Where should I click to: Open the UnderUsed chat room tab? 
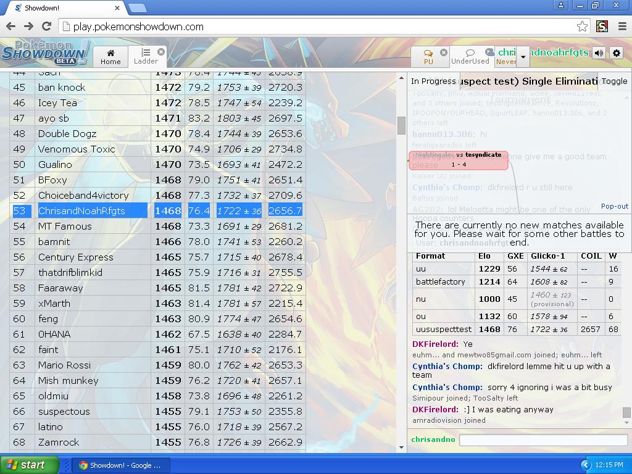click(x=470, y=56)
